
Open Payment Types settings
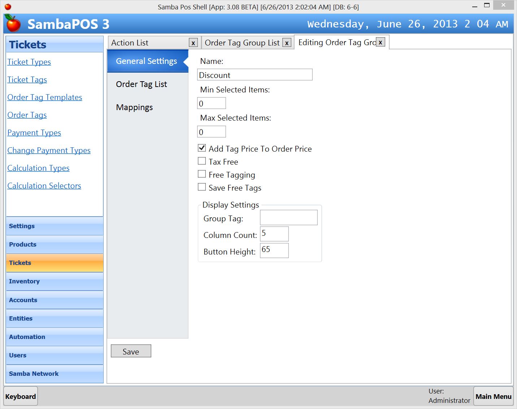(34, 132)
